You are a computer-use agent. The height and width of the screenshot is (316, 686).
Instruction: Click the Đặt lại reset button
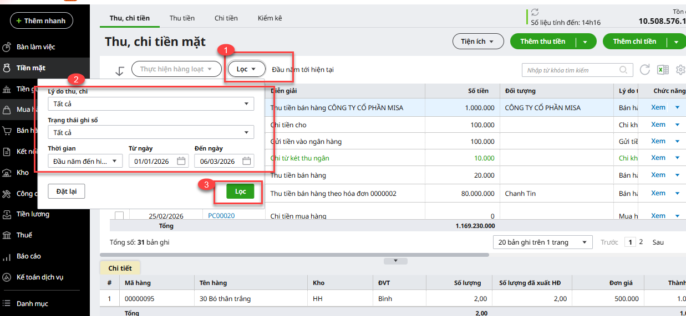tap(67, 191)
